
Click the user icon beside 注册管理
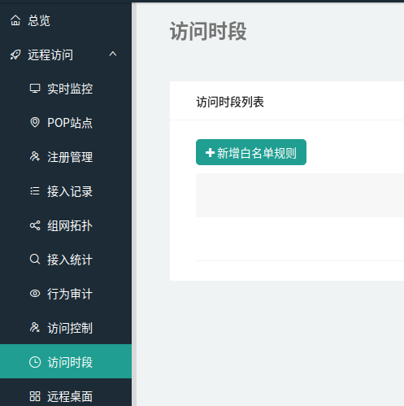point(35,157)
